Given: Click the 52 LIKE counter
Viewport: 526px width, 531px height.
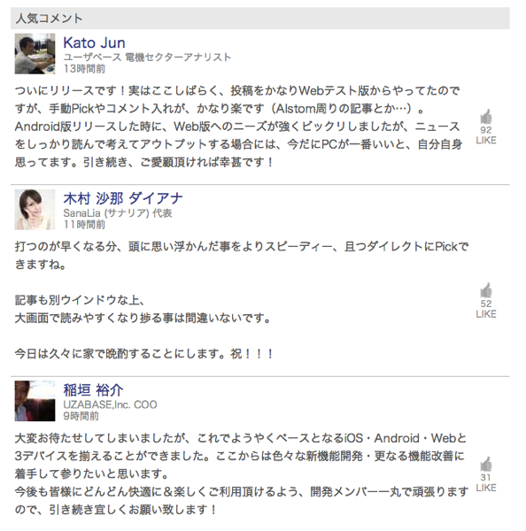Looking at the screenshot, I should [485, 309].
